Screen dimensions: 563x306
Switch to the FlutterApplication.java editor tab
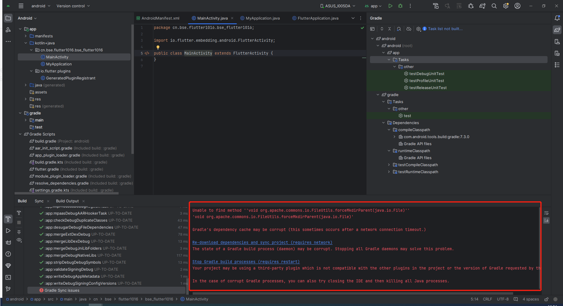click(315, 18)
